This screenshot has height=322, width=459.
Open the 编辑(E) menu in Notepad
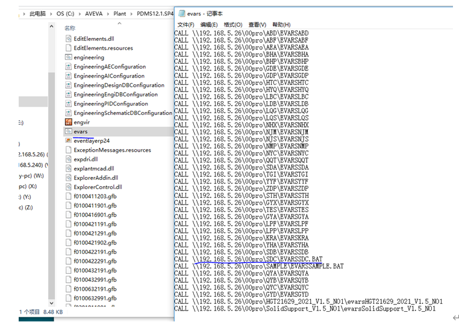pyautogui.click(x=209, y=25)
